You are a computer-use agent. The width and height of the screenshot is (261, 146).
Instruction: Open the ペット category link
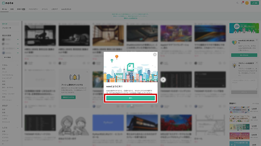click(x=4, y=90)
